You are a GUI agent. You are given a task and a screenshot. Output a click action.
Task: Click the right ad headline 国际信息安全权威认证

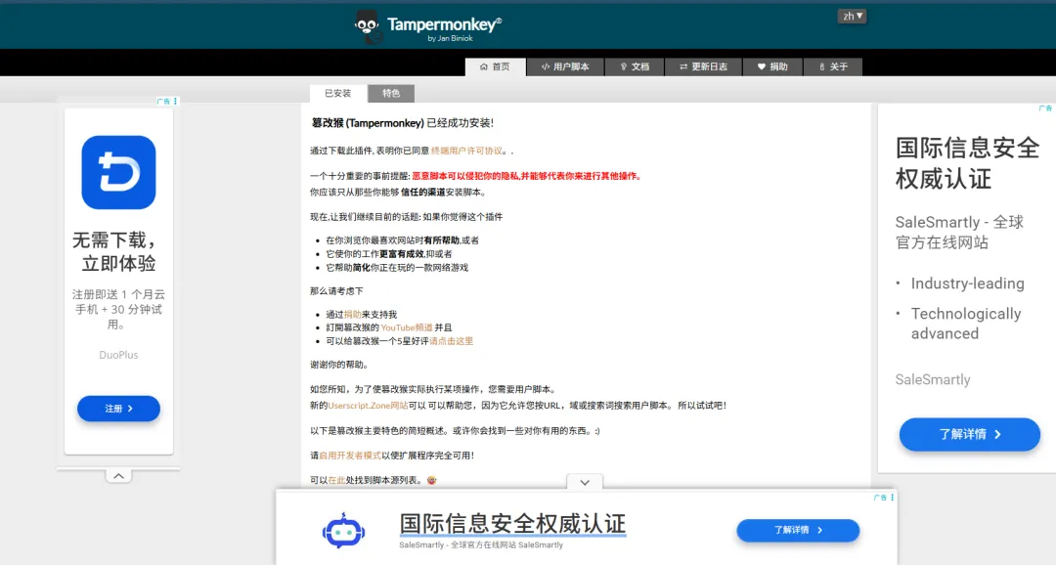[x=968, y=163]
